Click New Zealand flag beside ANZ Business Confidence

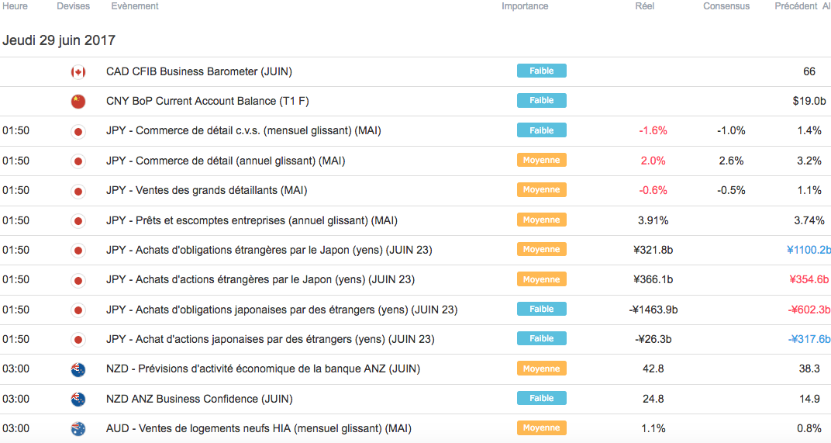coord(78,400)
